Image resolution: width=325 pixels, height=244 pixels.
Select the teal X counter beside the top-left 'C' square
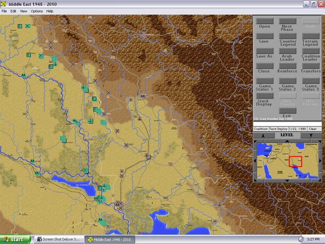pos(28,26)
